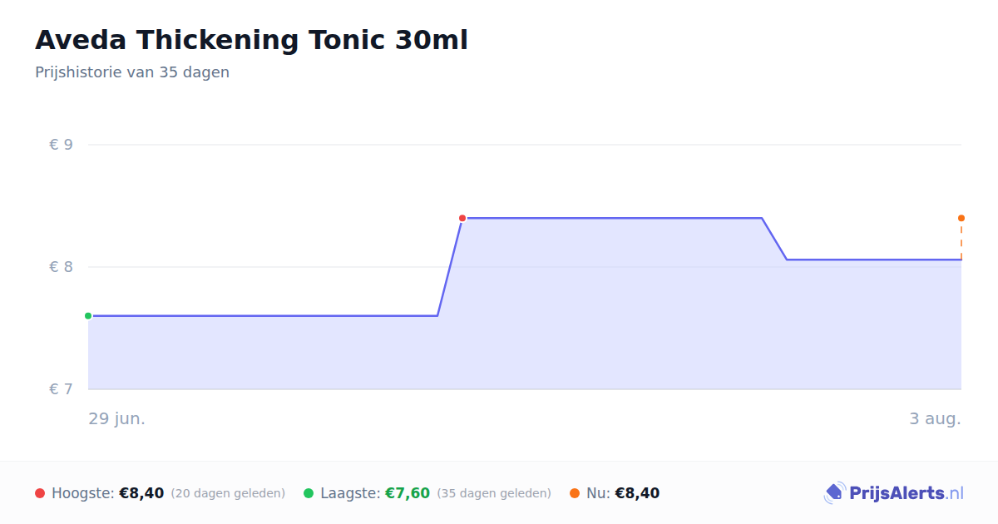Screen dimensions: 998x524
Task: Click the Laagste €7,60 price value
Action: pyautogui.click(x=408, y=493)
